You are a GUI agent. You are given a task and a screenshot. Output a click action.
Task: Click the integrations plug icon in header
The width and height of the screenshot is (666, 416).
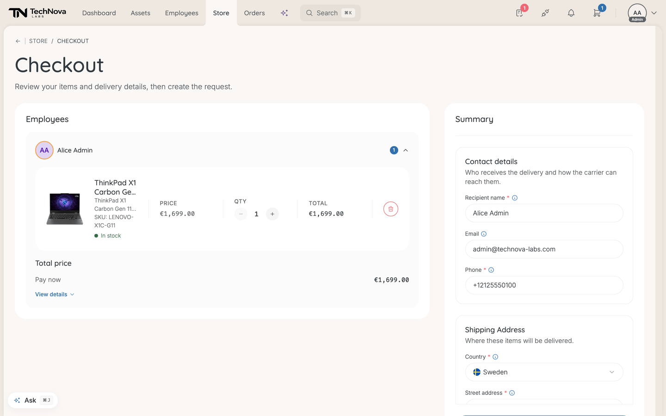coord(545,13)
